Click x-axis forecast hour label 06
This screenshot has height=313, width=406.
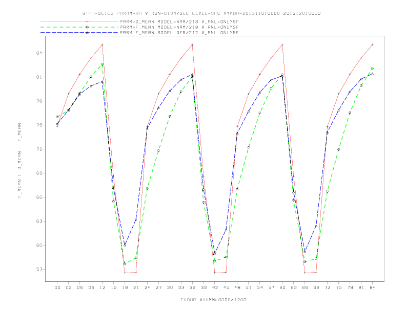pyautogui.click(x=80, y=287)
